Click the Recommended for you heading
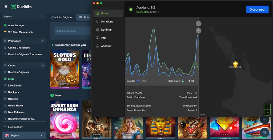The height and width of the screenshot is (140, 273). [x=70, y=45]
